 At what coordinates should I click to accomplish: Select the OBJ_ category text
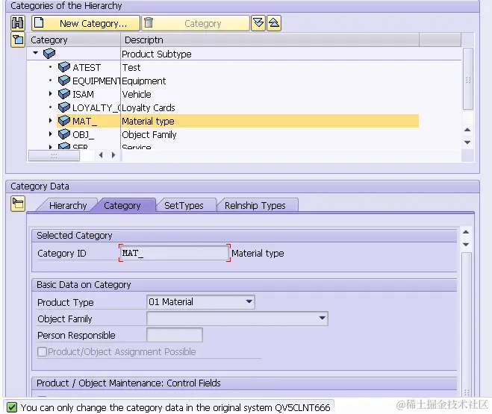(x=83, y=135)
